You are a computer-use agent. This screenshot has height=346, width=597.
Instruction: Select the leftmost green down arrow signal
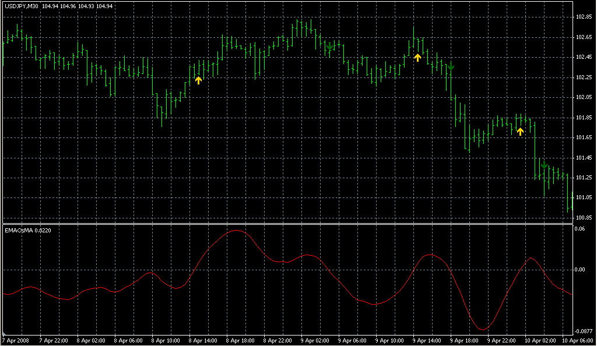[330, 45]
